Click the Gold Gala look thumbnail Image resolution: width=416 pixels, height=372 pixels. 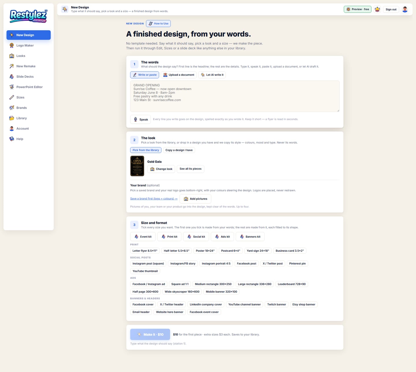[x=137, y=166]
